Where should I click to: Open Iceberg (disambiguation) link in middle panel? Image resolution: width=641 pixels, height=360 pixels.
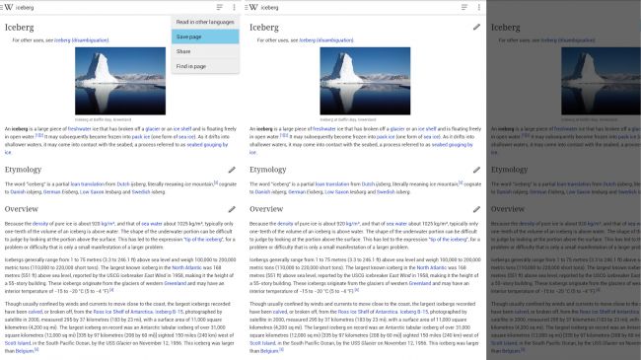click(326, 40)
